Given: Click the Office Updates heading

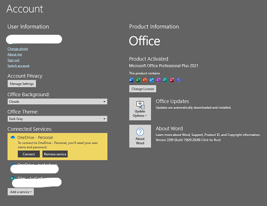Looking at the screenshot, I should point(172,101).
